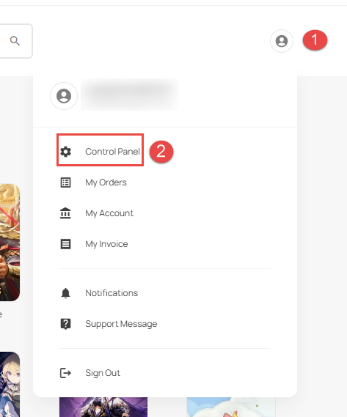This screenshot has width=347, height=417.
Task: Click the My Invoice receipt icon
Action: tap(65, 244)
